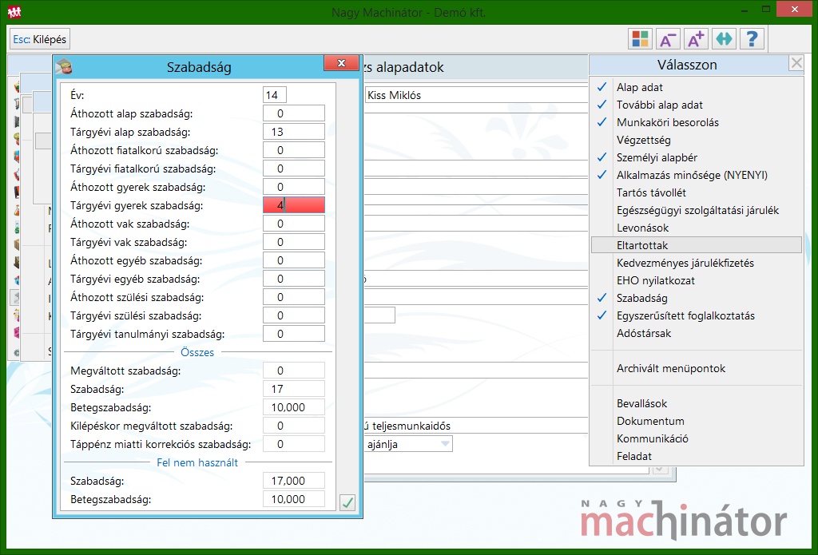
Task: Click Táppénz miatti korrekciós szabadság value
Action: (294, 444)
